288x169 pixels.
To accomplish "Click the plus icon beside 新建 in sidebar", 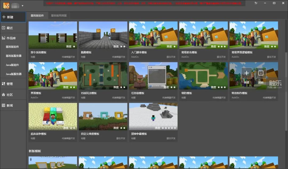I will (4, 17).
